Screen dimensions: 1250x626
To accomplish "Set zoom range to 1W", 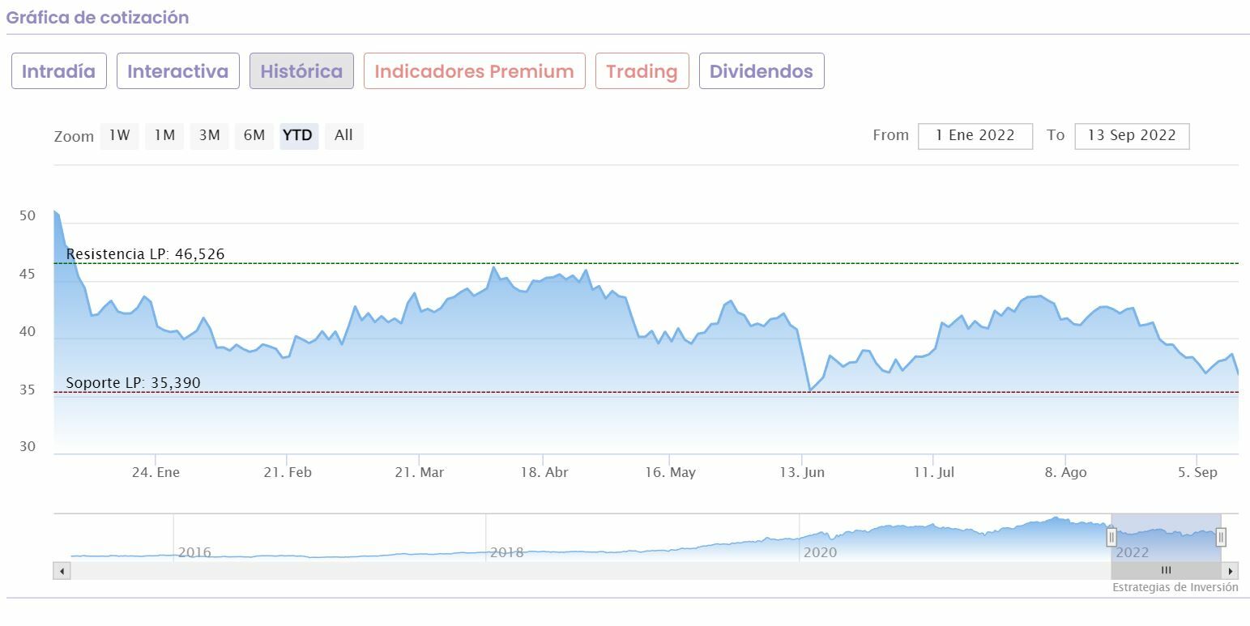I will coord(119,135).
